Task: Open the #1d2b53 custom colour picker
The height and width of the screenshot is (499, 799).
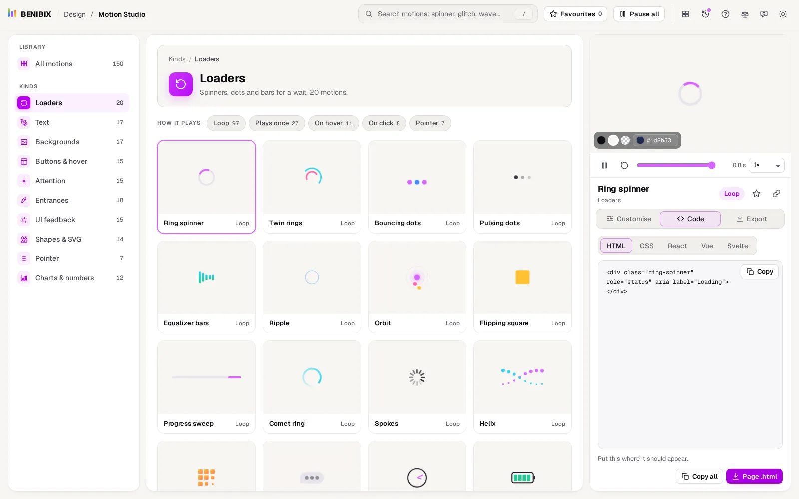Action: 655,140
